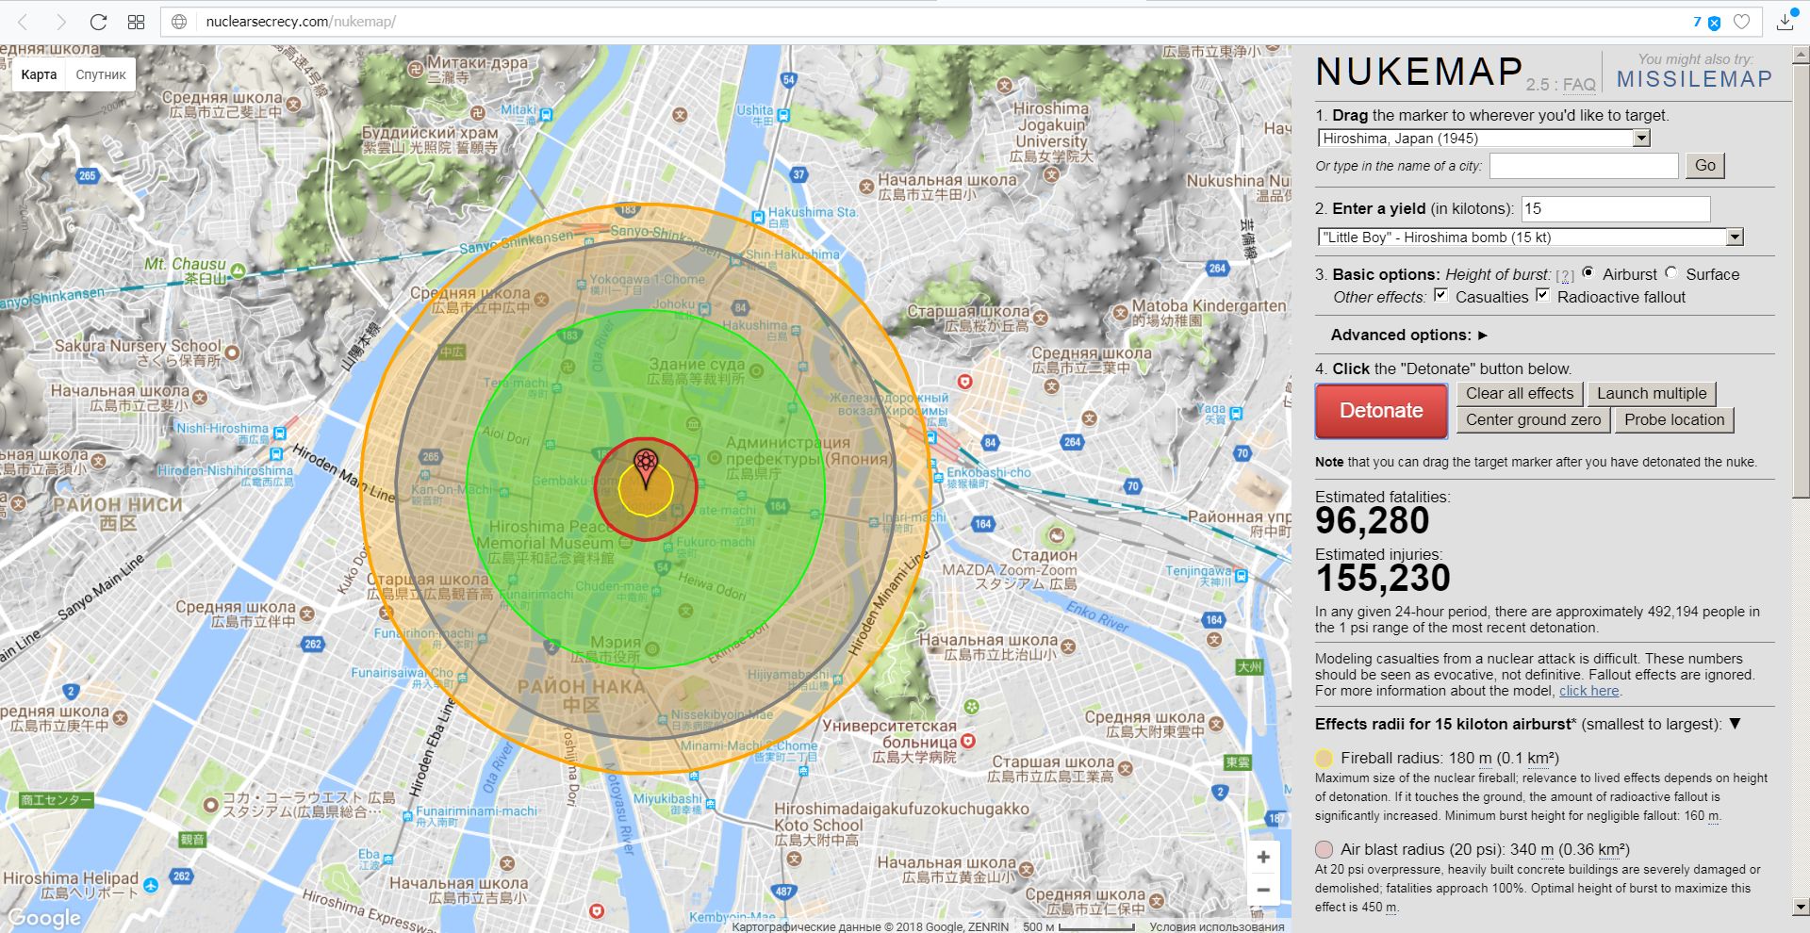The image size is (1810, 933).
Task: Click the city name input field
Action: (1583, 166)
